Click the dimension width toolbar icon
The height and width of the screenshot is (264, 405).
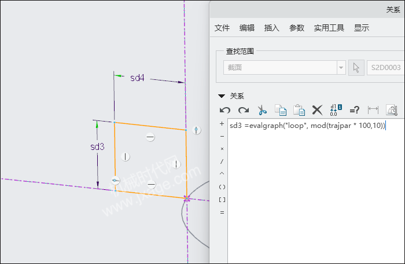[x=373, y=110]
